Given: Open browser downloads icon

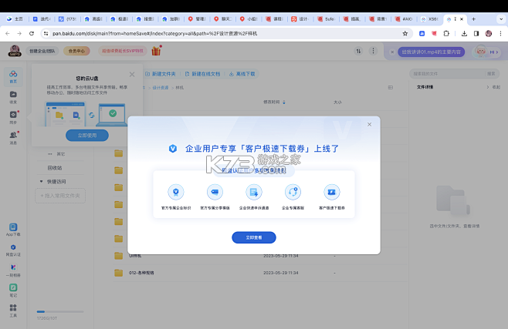Looking at the screenshot, I should click(x=464, y=33).
